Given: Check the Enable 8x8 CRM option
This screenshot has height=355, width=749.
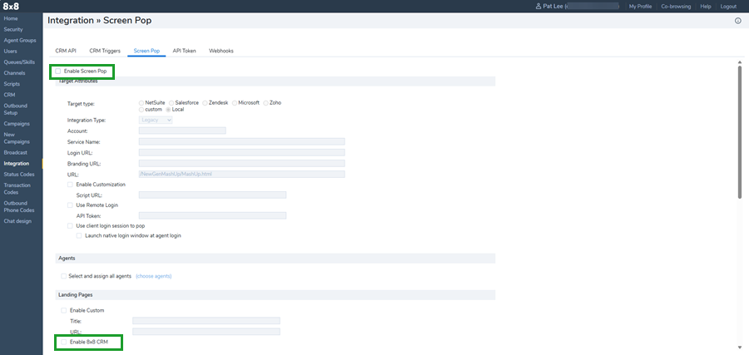Looking at the screenshot, I should coord(63,342).
